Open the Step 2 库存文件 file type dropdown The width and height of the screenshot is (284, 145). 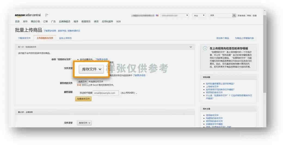pyautogui.click(x=84, y=123)
